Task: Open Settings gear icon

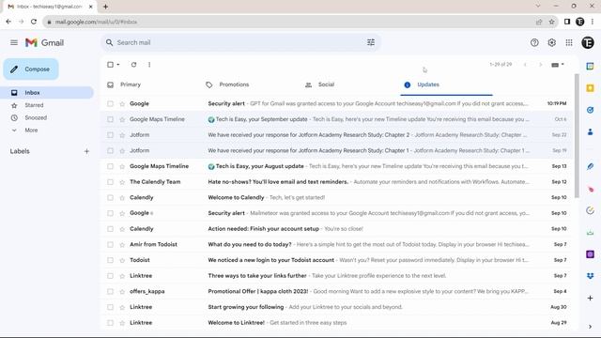Action: click(551, 42)
